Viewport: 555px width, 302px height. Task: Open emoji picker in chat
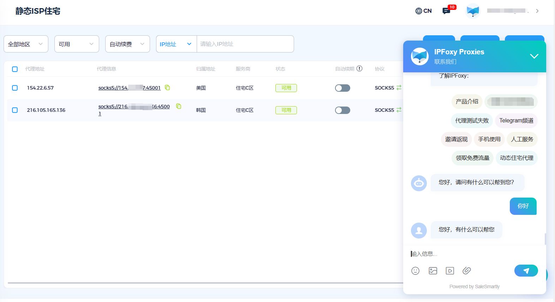pos(416,271)
